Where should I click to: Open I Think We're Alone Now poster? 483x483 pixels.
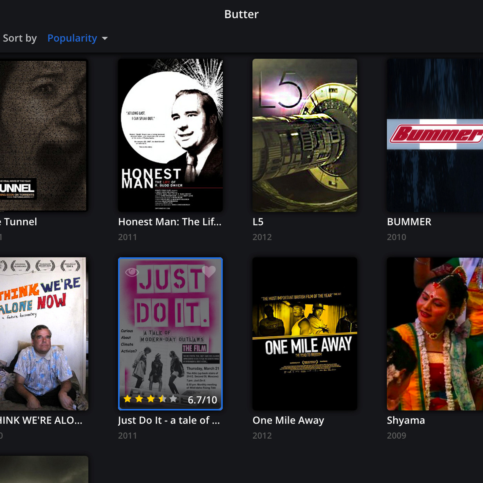click(44, 334)
